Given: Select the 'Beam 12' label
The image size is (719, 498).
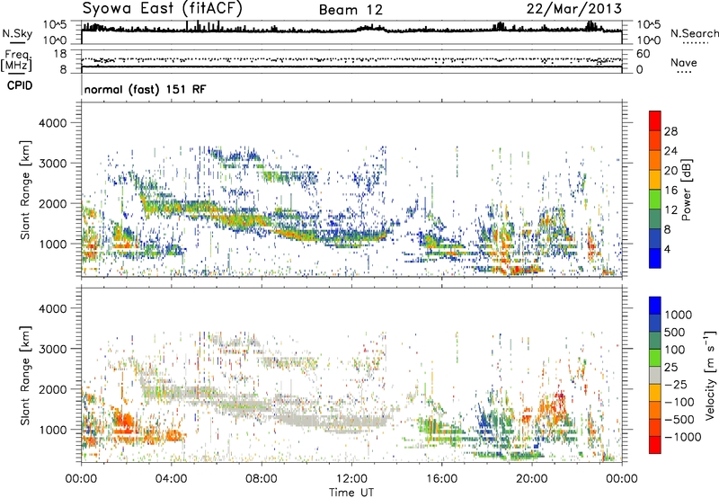Looking at the screenshot, I should (x=351, y=10).
